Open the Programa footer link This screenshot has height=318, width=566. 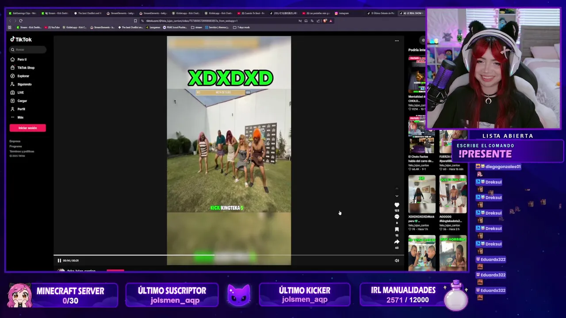15,146
